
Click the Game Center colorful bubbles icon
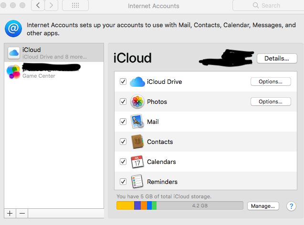[13, 72]
